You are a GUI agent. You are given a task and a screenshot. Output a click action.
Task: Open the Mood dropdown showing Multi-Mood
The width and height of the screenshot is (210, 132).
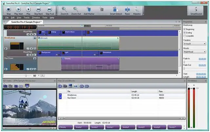195,52
